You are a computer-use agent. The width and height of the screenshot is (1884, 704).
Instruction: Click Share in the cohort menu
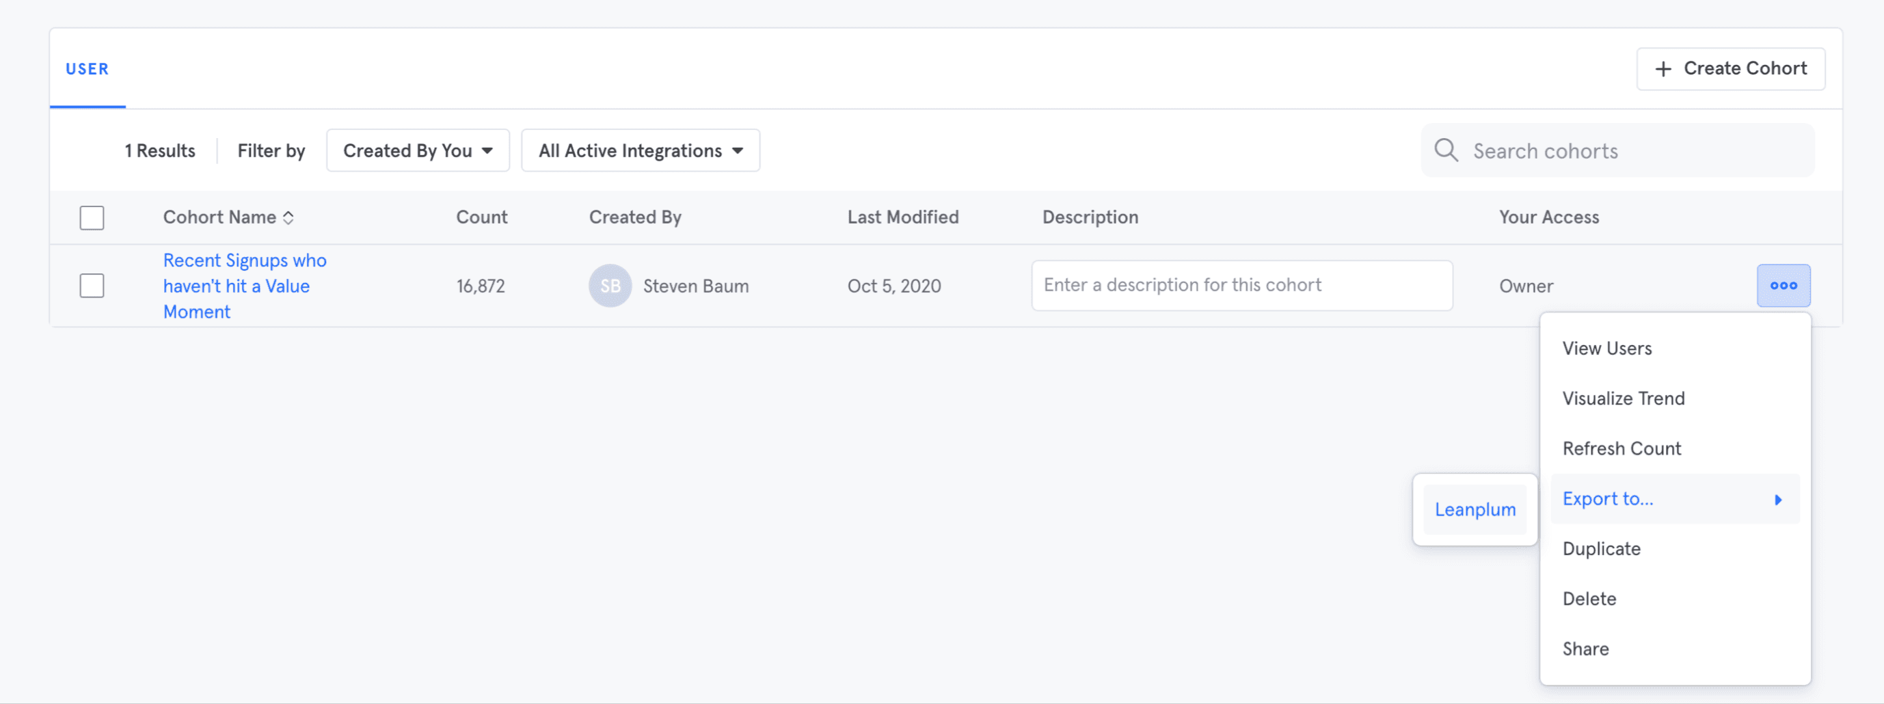click(1585, 649)
